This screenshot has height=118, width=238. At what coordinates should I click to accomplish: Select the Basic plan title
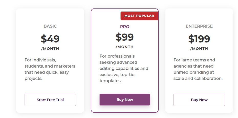[50, 26]
